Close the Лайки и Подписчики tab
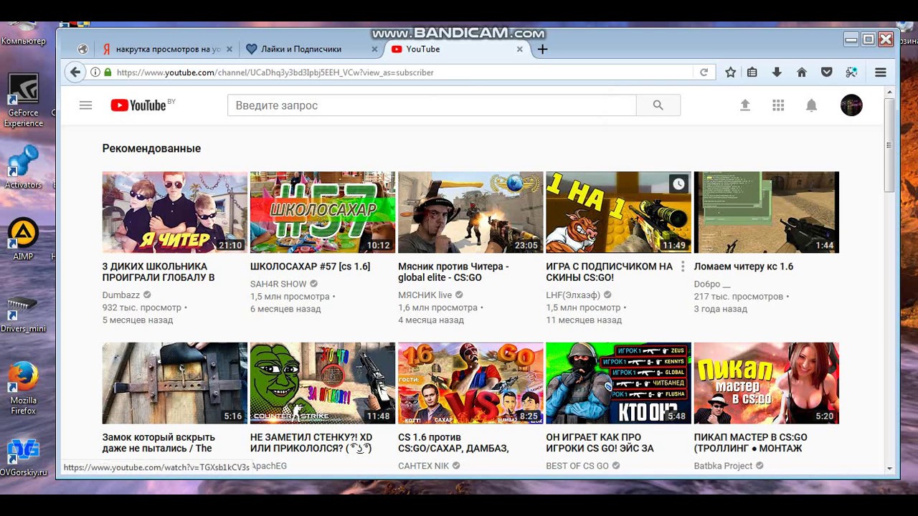 (374, 49)
